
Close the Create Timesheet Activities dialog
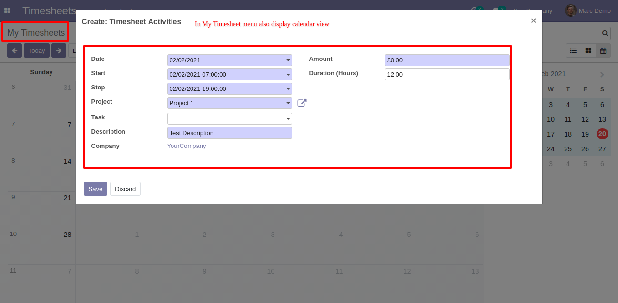point(533,20)
